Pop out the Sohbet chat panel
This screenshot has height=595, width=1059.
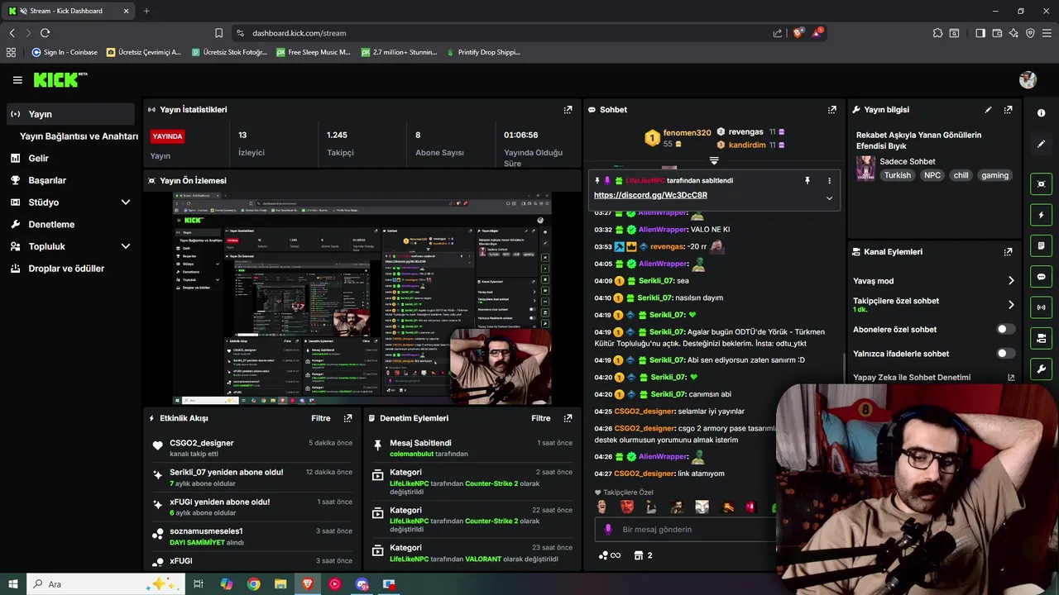point(831,109)
